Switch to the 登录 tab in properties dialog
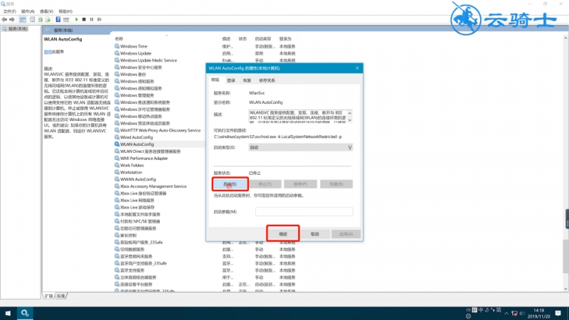569x320 pixels. click(x=231, y=80)
